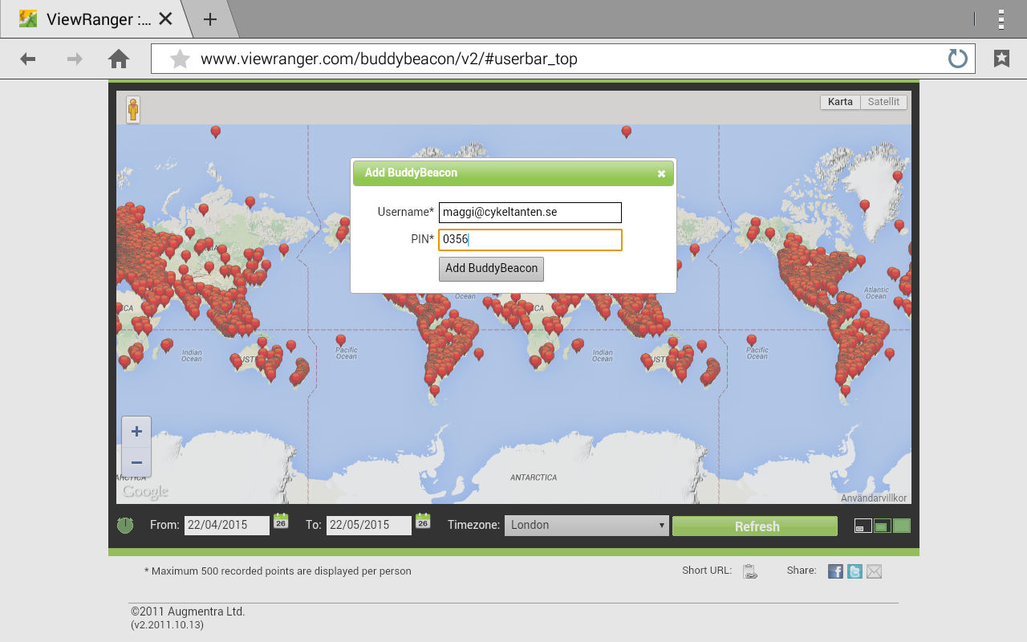1027x642 pixels.
Task: Click the marker pin in Greenland
Action: (864, 207)
